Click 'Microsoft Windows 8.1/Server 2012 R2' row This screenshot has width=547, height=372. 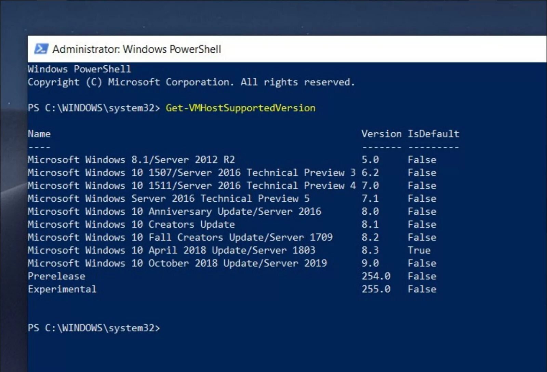click(131, 160)
